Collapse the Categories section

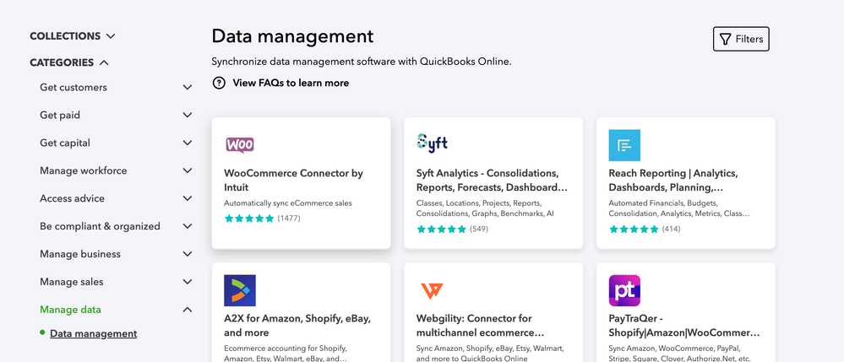tap(69, 62)
